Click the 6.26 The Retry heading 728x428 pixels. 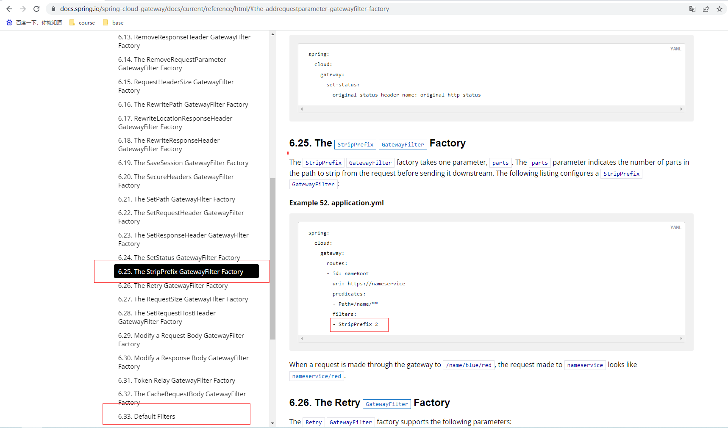(x=370, y=403)
